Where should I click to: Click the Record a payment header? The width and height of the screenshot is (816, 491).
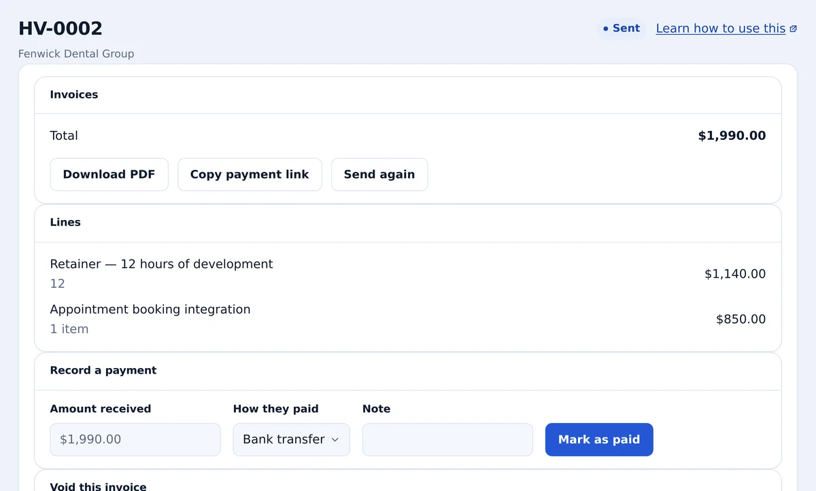103,371
